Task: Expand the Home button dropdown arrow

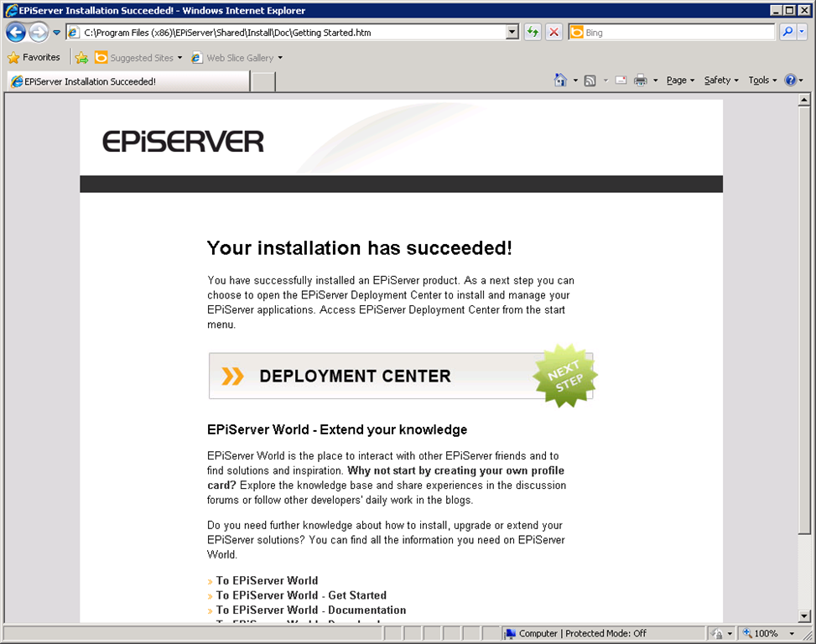Action: tap(575, 80)
